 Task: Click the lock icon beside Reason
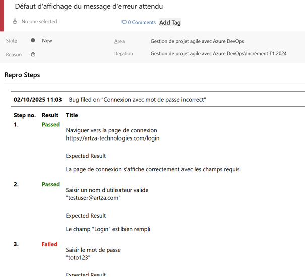point(33,54)
